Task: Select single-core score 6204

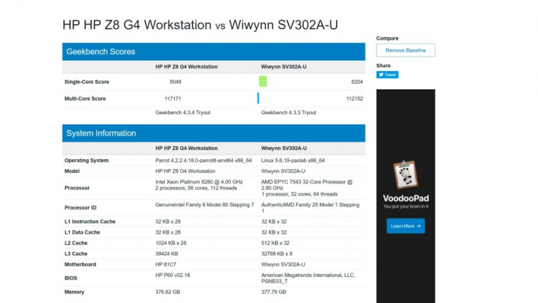Action: click(x=357, y=82)
